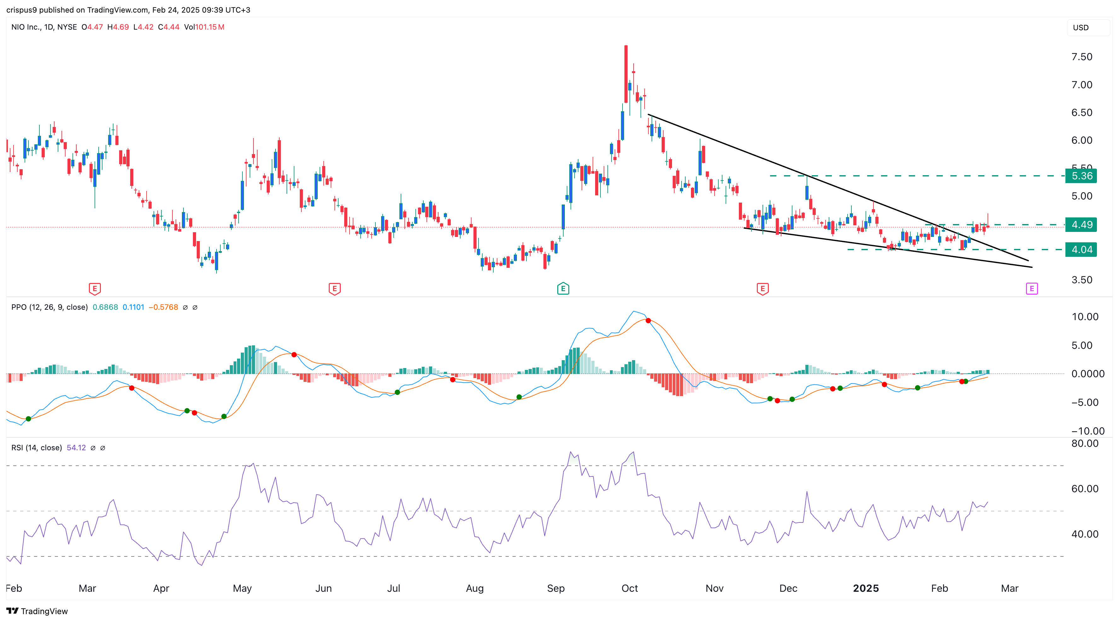Click the earnings marker near March 2024
The image size is (1119, 622).
95,288
